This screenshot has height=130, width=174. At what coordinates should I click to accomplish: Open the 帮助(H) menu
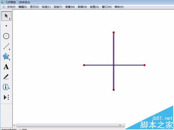[119, 7]
